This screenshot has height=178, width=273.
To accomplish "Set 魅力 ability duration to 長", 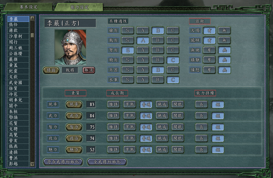I will 201,150.
